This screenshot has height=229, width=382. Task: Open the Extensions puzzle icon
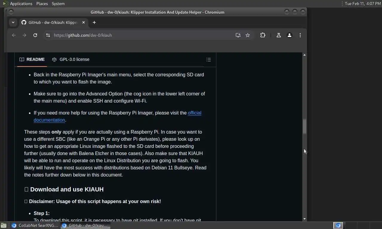263,35
